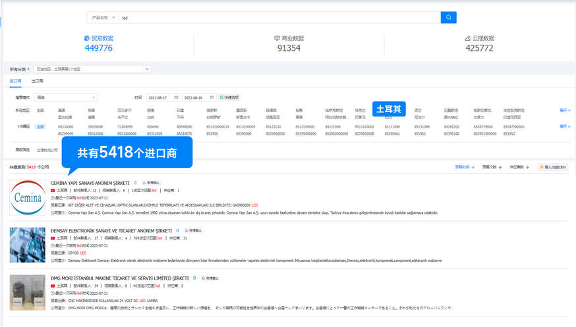Open the search mode dropdown
Screen dimensions: 576x327
click(66, 97)
